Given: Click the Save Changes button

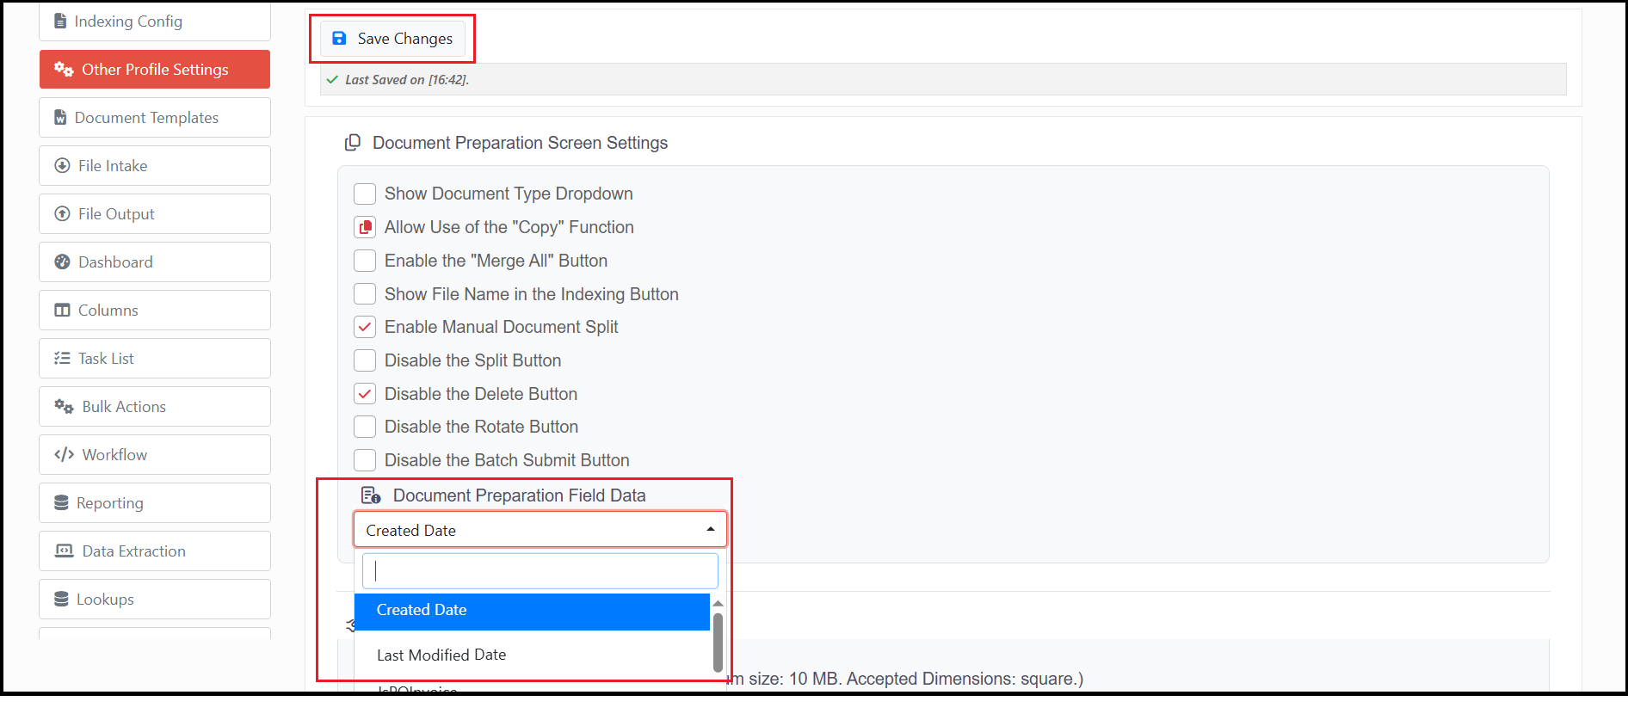Looking at the screenshot, I should pos(392,39).
